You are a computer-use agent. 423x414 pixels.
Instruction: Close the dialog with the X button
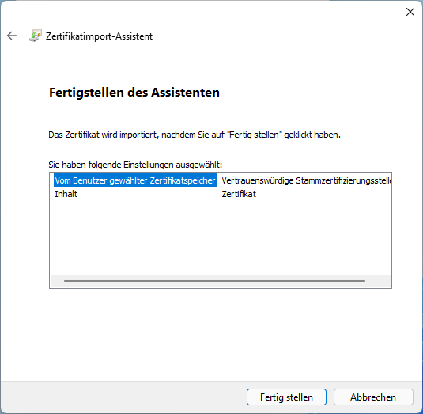tap(410, 12)
